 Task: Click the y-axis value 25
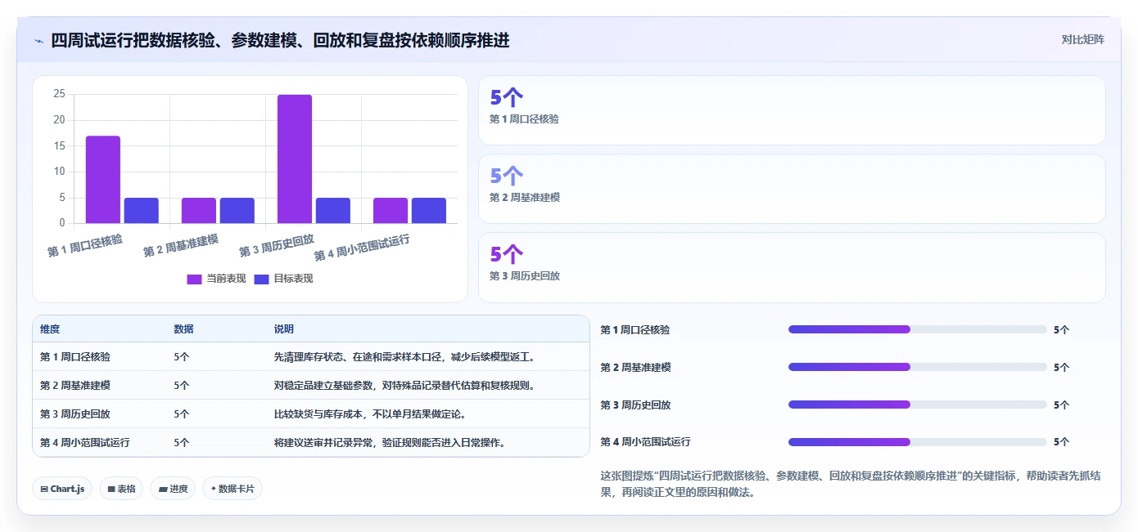pos(59,94)
